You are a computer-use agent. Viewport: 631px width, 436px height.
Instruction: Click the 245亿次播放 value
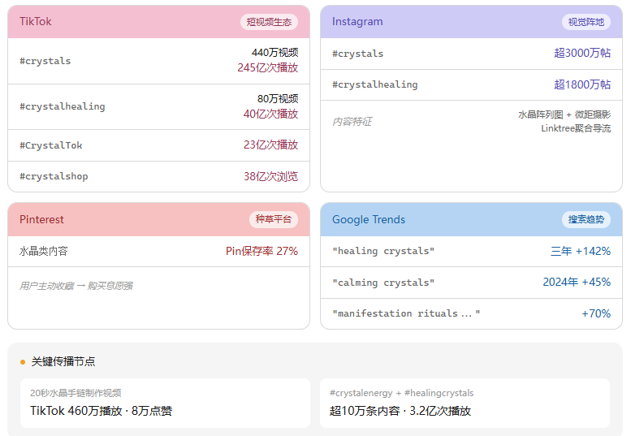click(268, 67)
